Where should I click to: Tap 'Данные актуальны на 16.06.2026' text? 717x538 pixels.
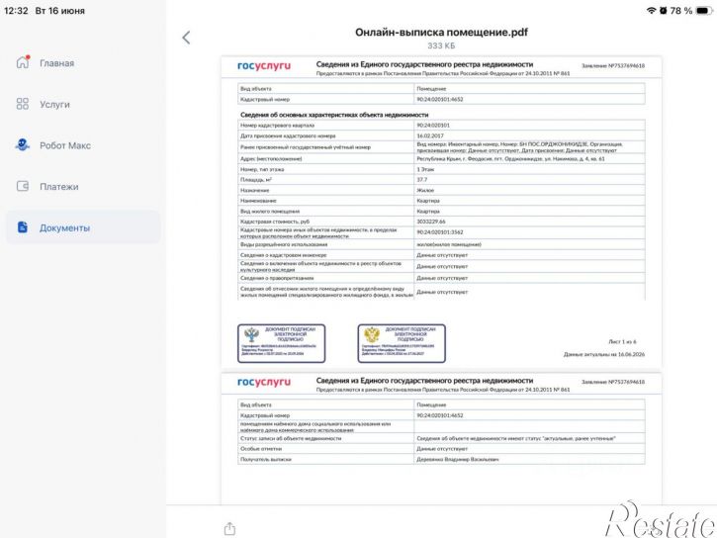(x=604, y=354)
